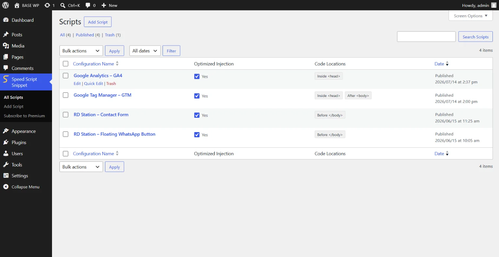Click the comments bubble icon in top bar

[88, 5]
